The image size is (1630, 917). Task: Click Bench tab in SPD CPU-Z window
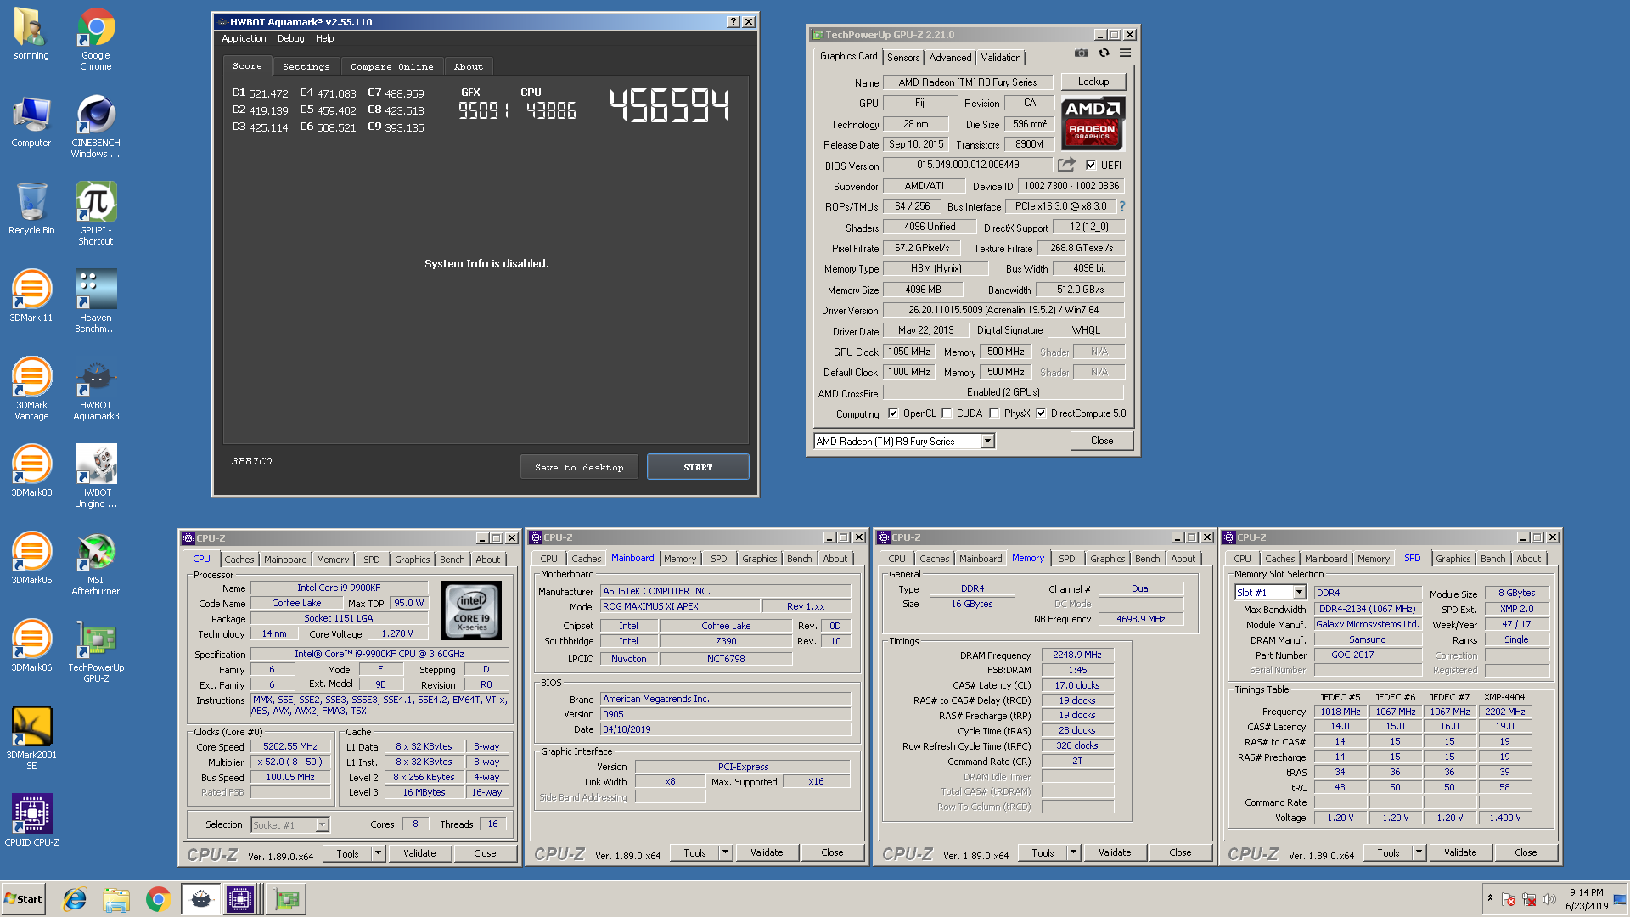tap(1492, 559)
